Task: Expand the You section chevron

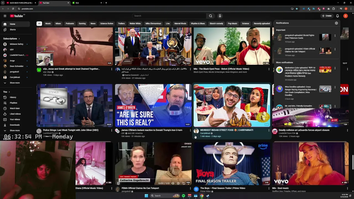Action: point(9,92)
